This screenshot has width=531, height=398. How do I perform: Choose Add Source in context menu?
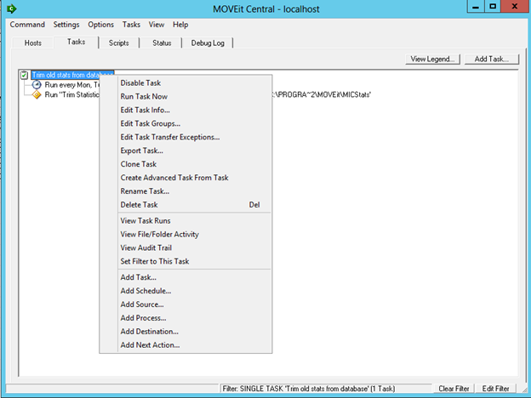[x=186, y=304]
